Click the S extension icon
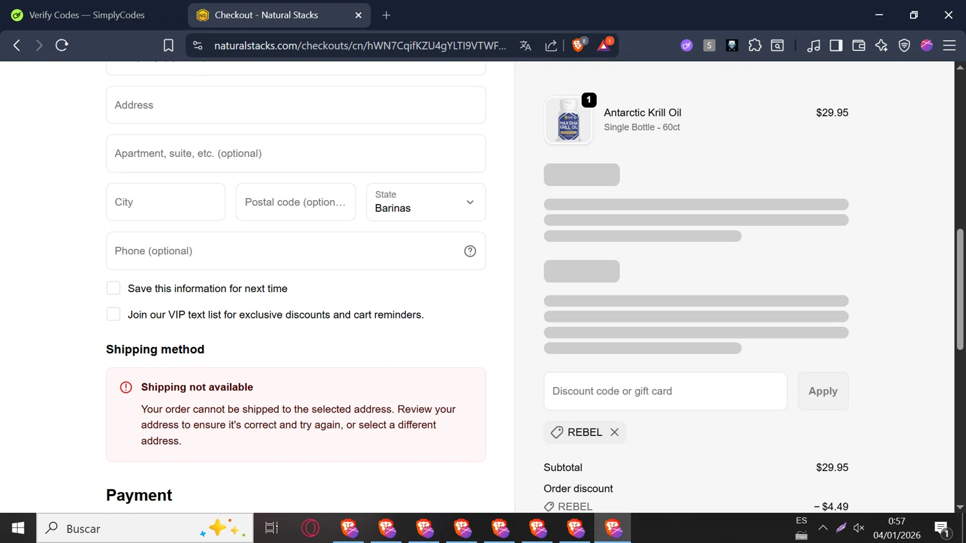 click(x=709, y=45)
